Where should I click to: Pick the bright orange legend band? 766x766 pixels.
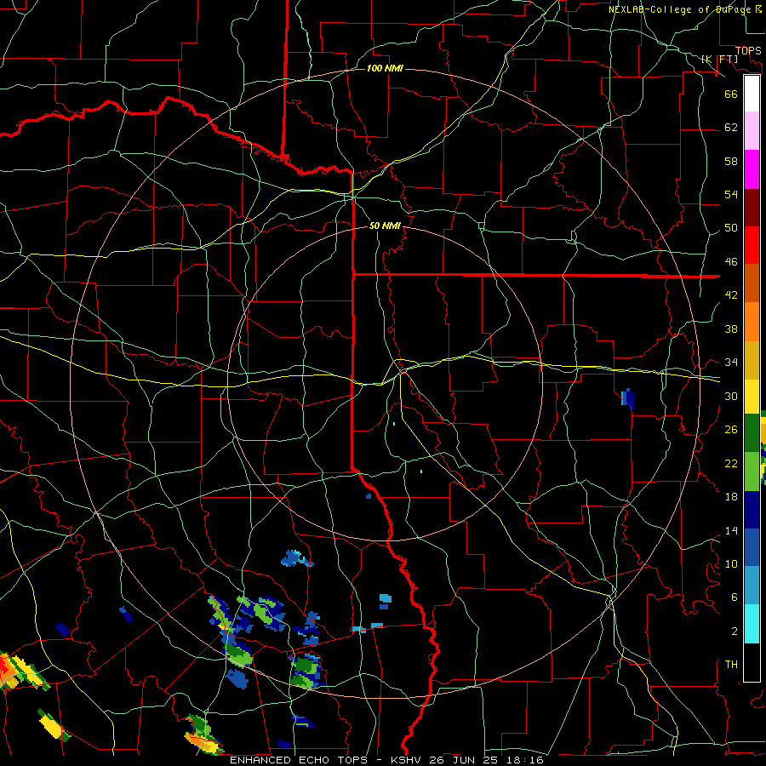tap(752, 322)
